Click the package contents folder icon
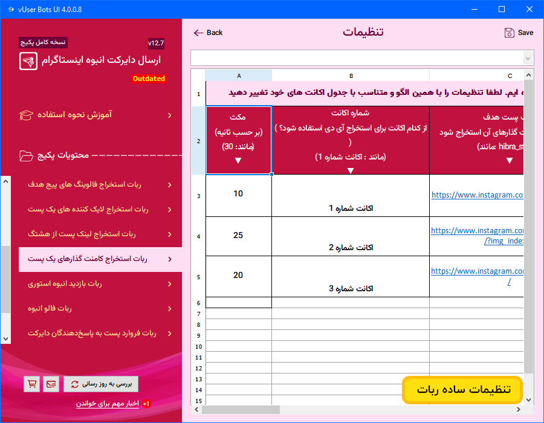The width and height of the screenshot is (544, 423). pos(27,156)
